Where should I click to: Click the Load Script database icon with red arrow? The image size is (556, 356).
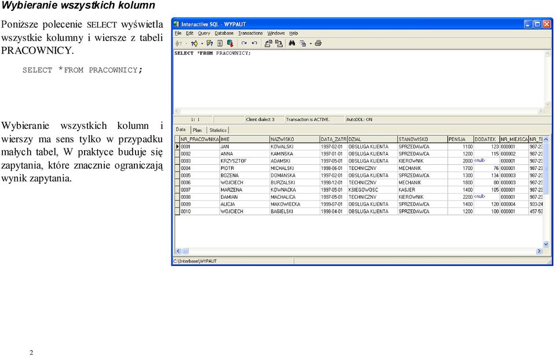pyautogui.click(x=230, y=43)
